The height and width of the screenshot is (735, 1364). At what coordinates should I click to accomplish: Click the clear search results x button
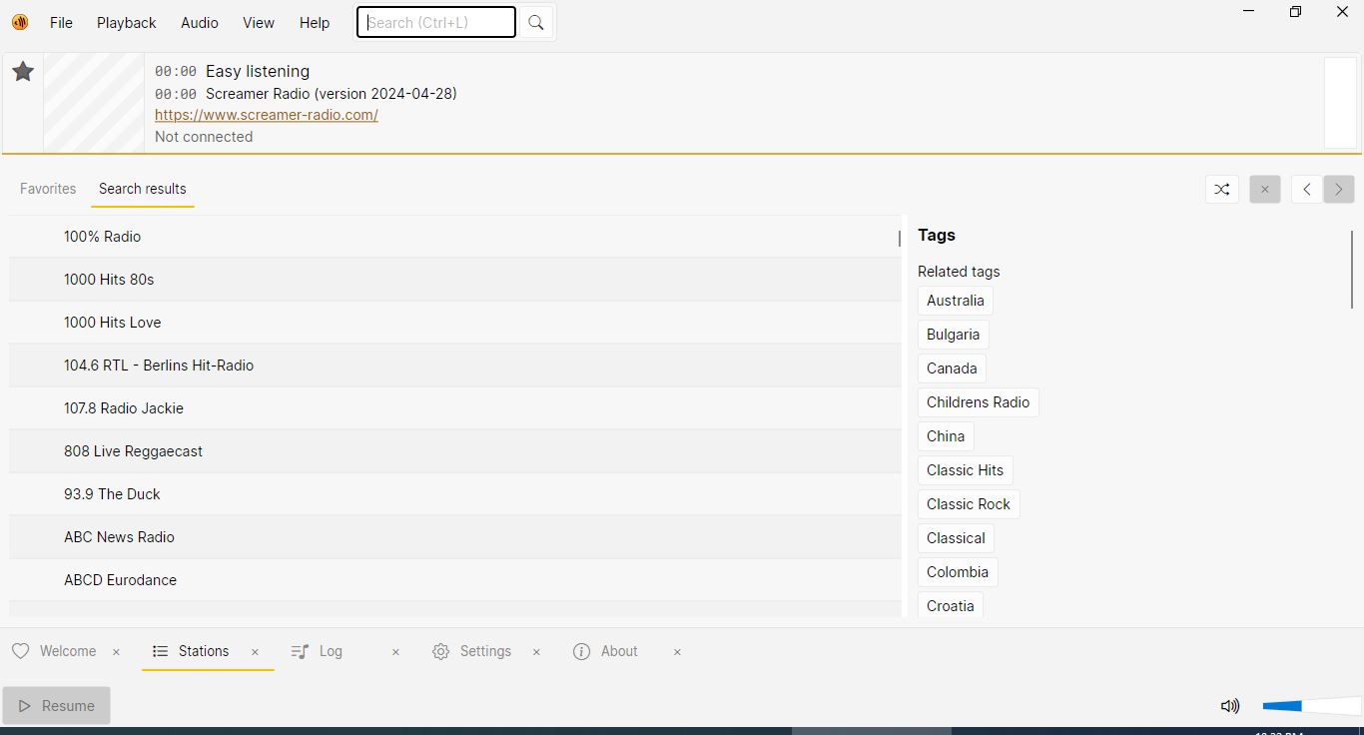1265,189
